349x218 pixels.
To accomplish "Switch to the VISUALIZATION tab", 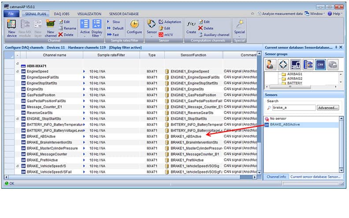I will click(x=89, y=14).
